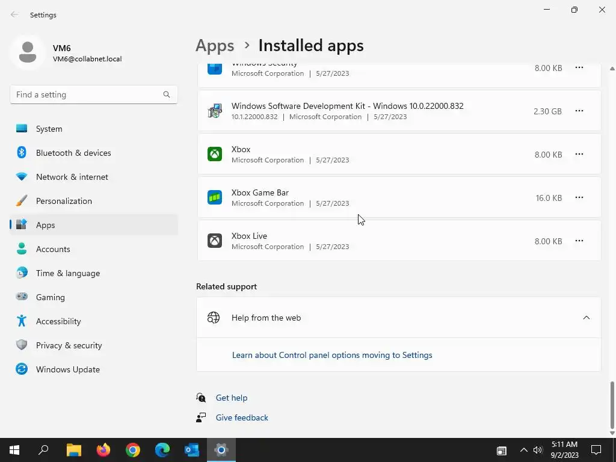Click the Get help headset icon
The height and width of the screenshot is (462, 616).
[x=201, y=398]
